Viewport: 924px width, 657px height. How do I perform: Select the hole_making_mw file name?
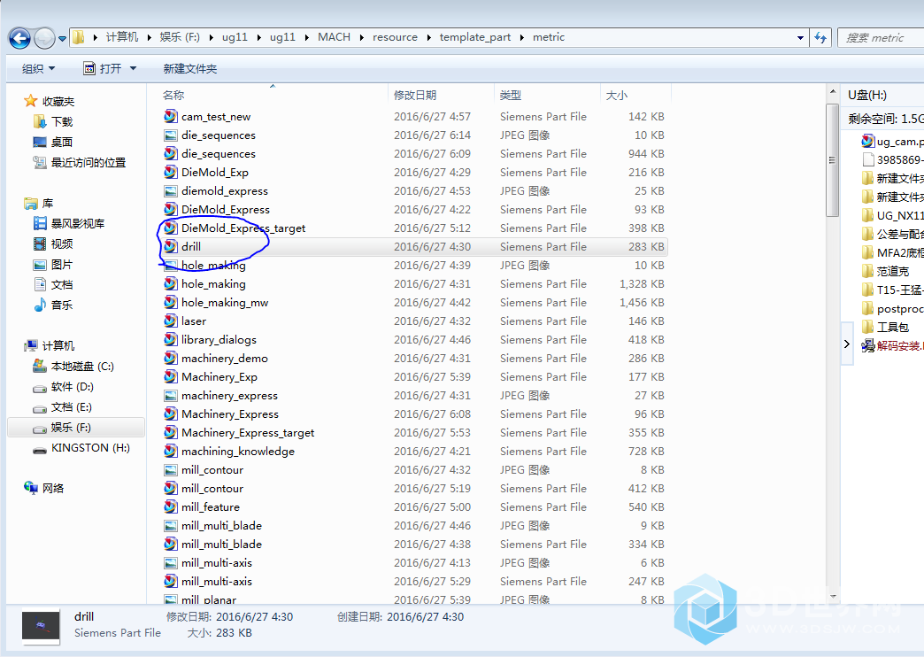[225, 303]
